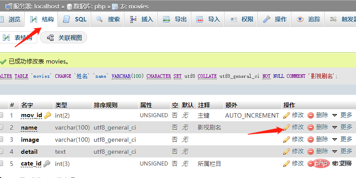Click the red delete icon for mov_id
This screenshot has height=178, width=356.
pyautogui.click(x=311, y=115)
